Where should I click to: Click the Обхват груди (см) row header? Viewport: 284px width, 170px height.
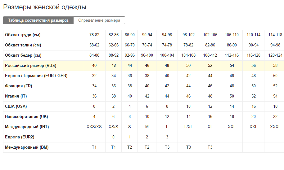23,35
